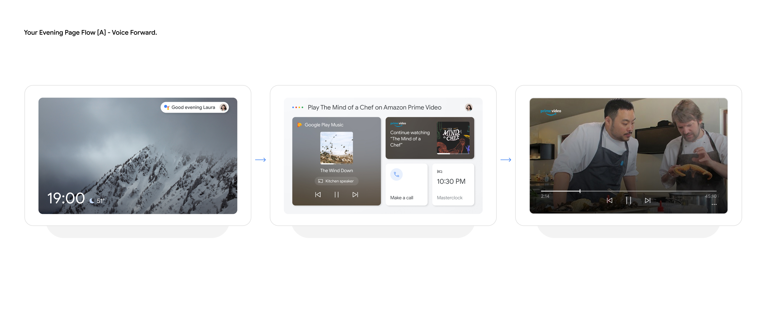Go to previous track in Google Play Music
The height and width of the screenshot is (312, 766).
coord(318,194)
